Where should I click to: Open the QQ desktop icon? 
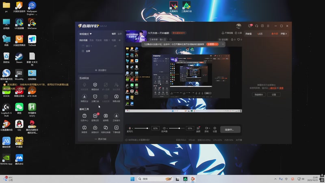click(19, 126)
